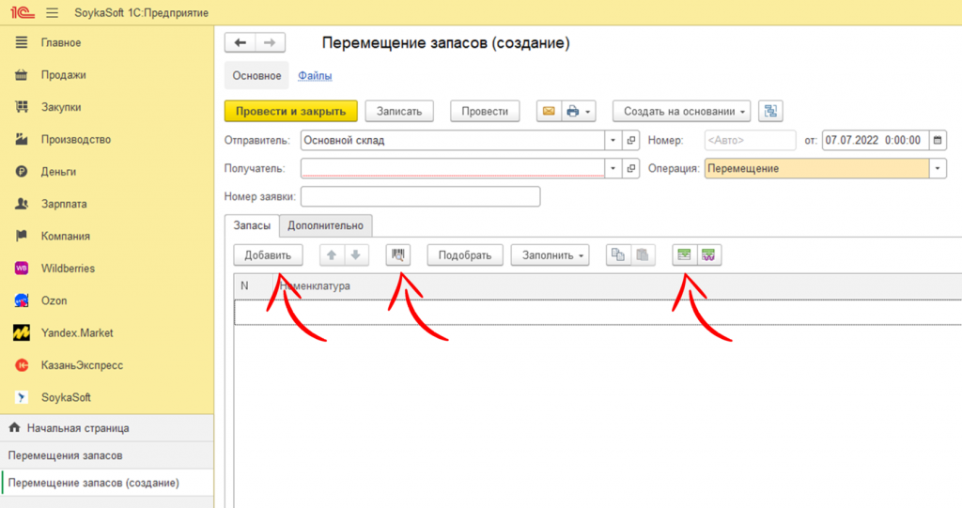Screen dimensions: 962x508
Task: Select the Ozon sidebar item
Action: [54, 300]
